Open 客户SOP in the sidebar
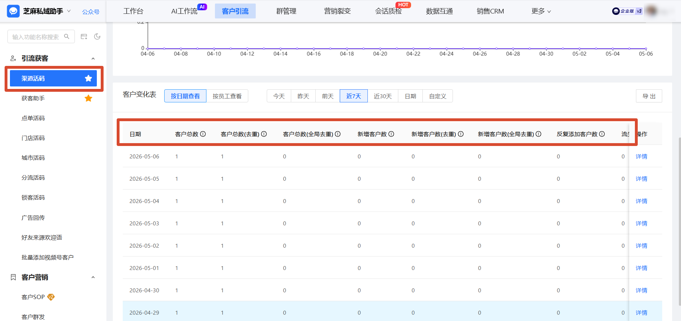The height and width of the screenshot is (321, 681). point(33,297)
